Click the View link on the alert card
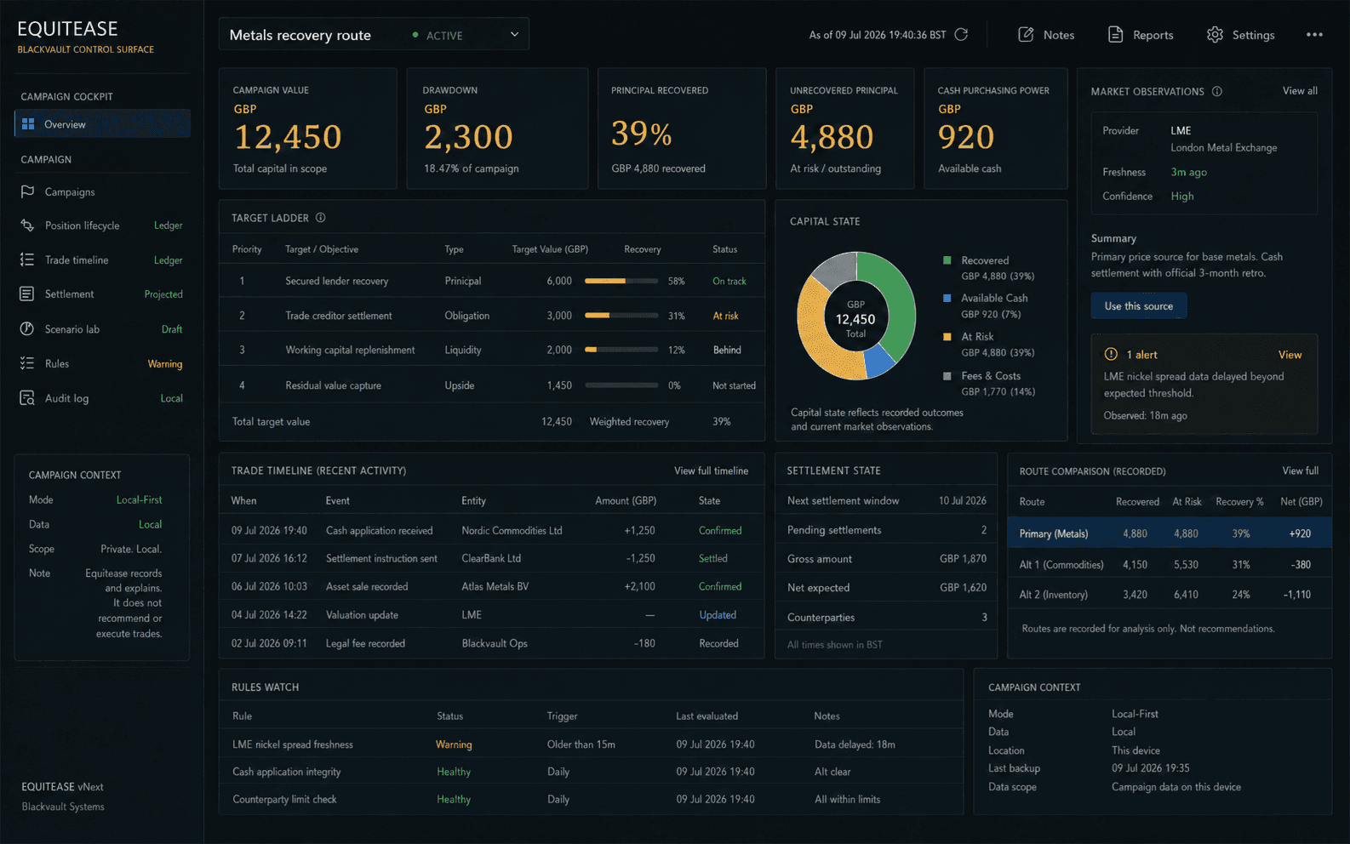 click(1290, 355)
